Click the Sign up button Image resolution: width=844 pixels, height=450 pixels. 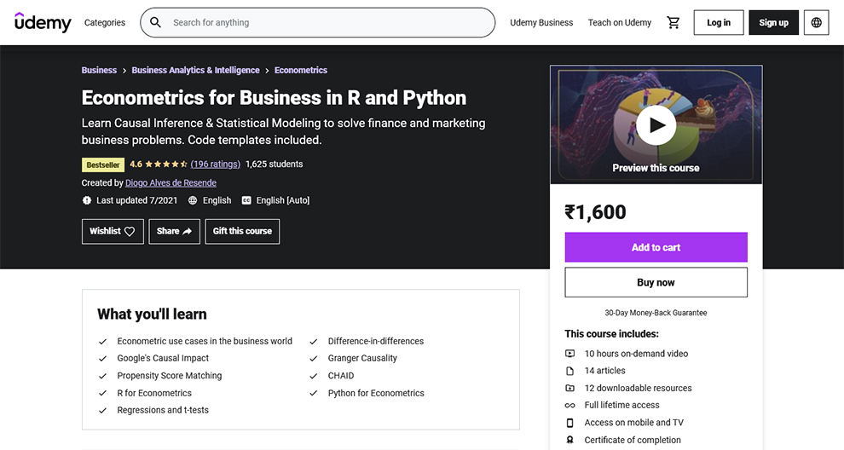click(x=773, y=23)
